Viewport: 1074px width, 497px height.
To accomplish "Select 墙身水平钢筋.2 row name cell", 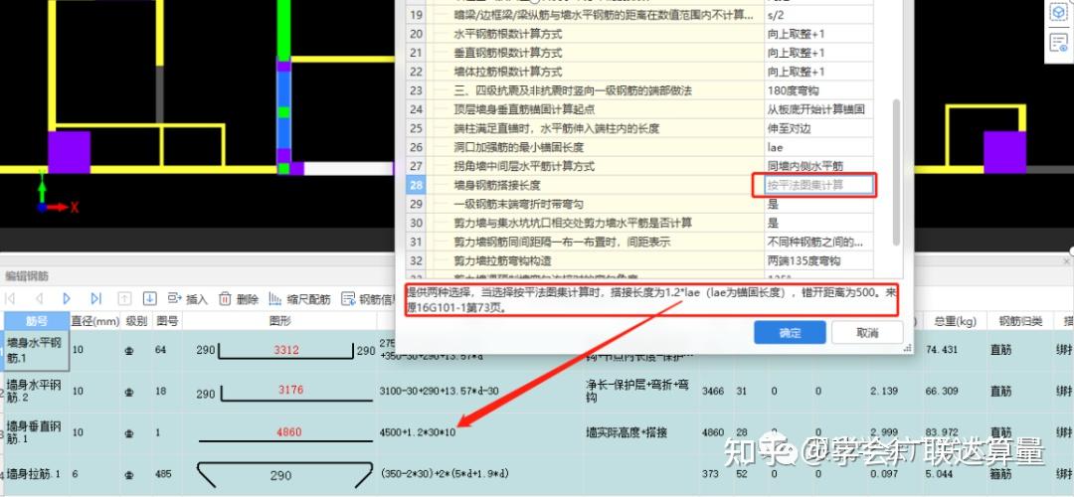I will 36,392.
